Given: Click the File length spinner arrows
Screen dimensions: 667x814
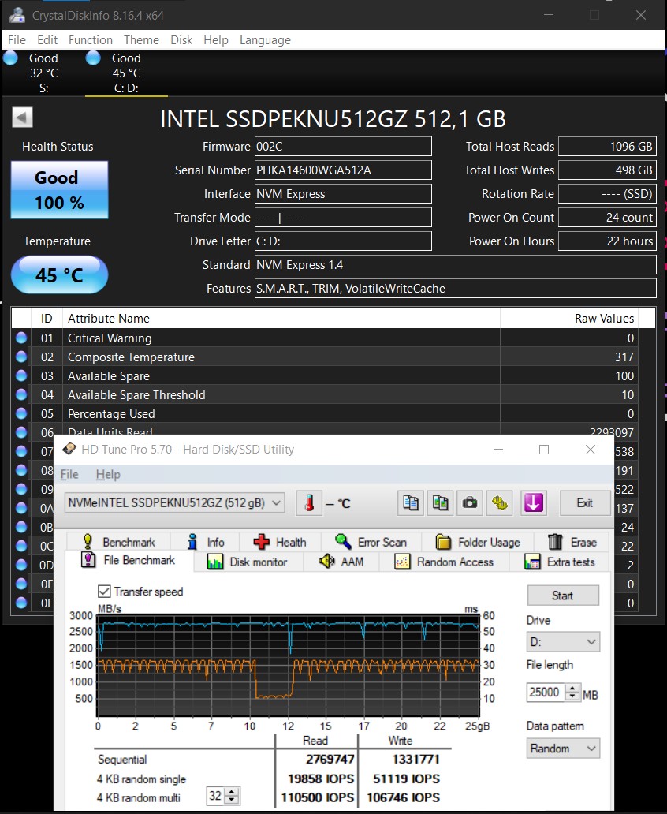Looking at the screenshot, I should pyautogui.click(x=572, y=692).
